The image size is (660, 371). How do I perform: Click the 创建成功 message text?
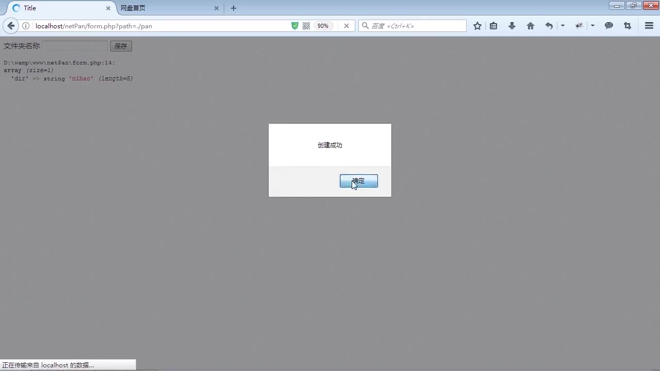[x=330, y=145]
